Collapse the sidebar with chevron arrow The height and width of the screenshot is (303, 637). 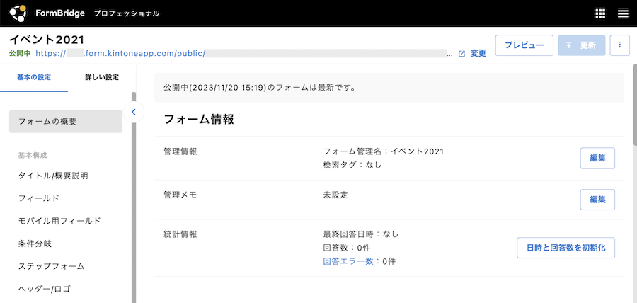click(x=133, y=112)
